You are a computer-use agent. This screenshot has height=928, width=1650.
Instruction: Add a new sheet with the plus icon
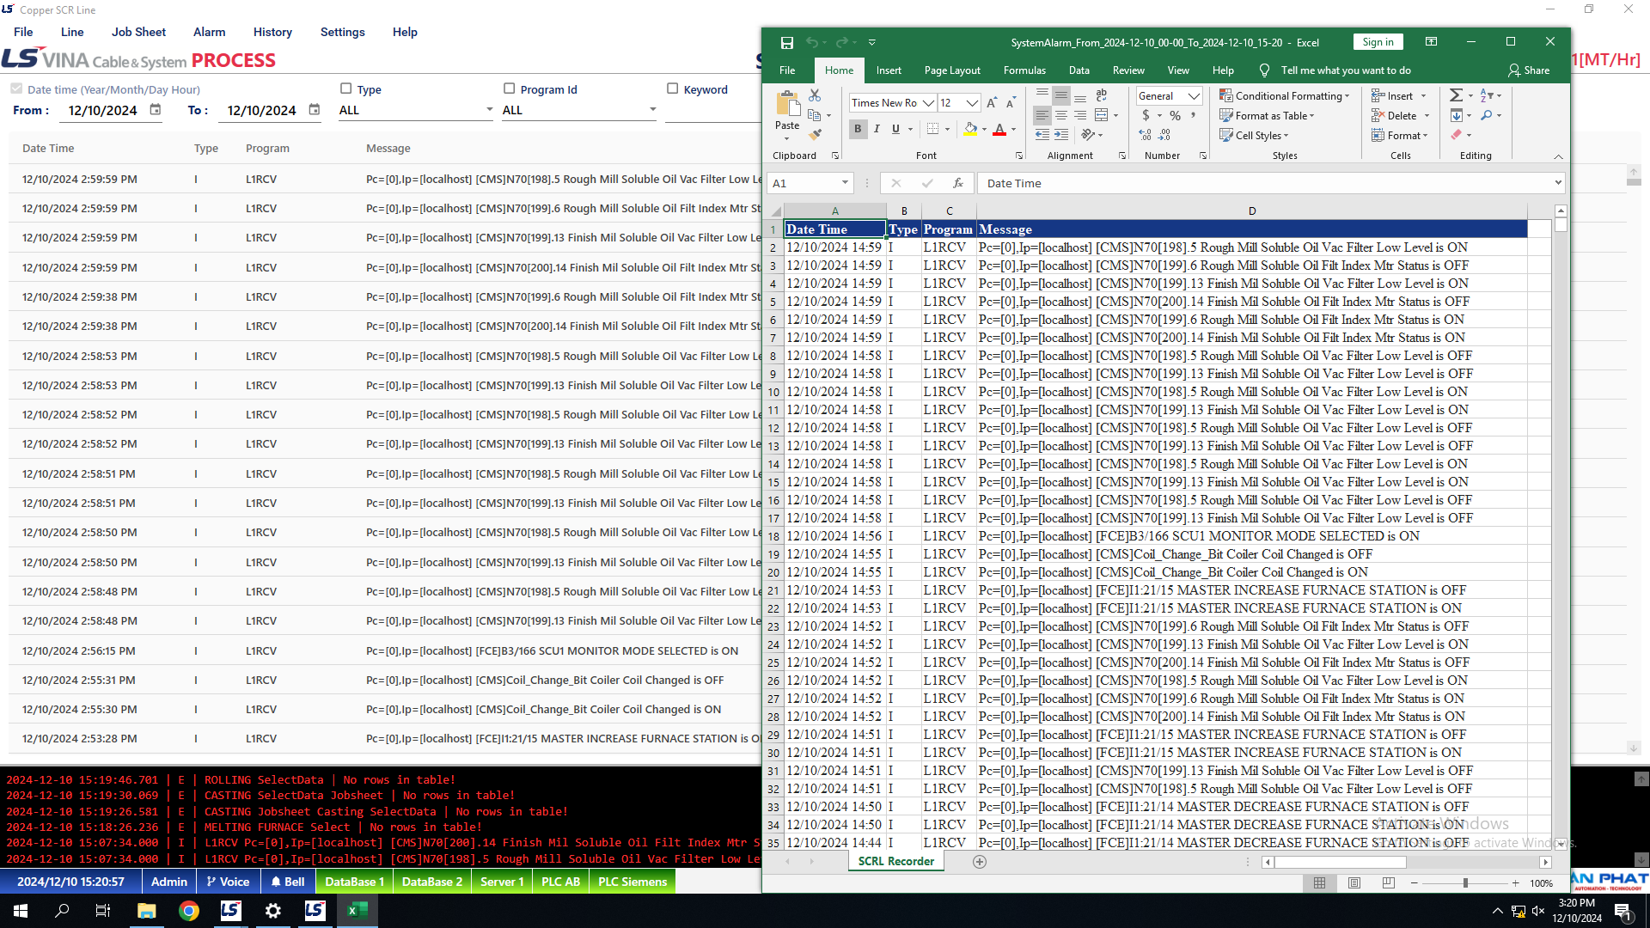979,861
